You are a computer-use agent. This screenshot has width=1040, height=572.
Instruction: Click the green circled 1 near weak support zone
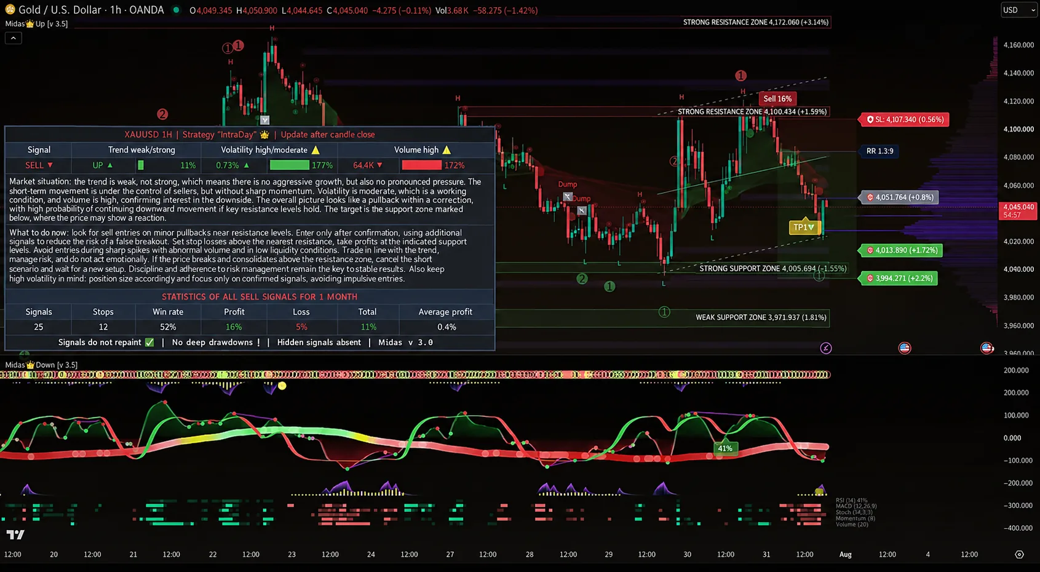point(664,312)
